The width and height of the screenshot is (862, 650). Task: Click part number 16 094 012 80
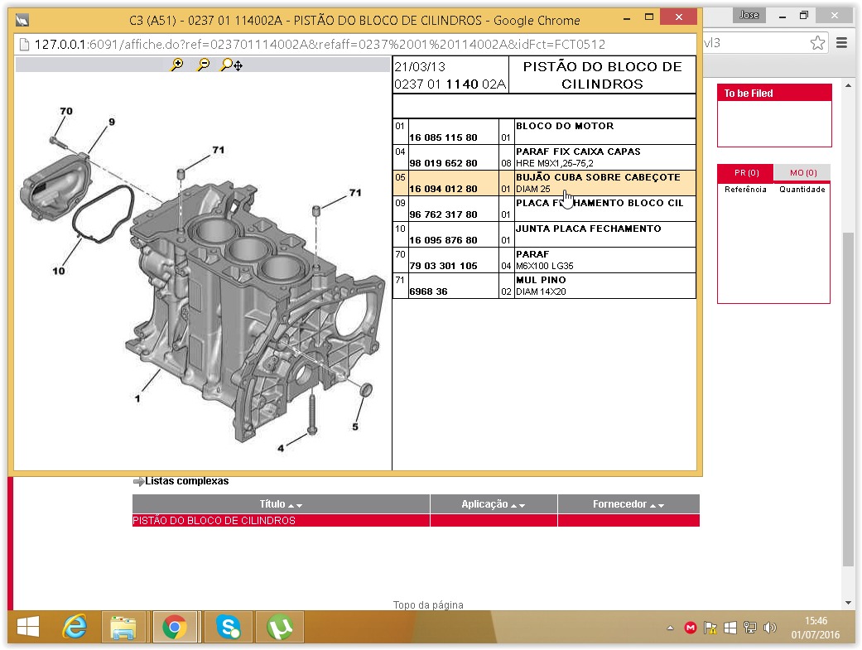(x=443, y=189)
